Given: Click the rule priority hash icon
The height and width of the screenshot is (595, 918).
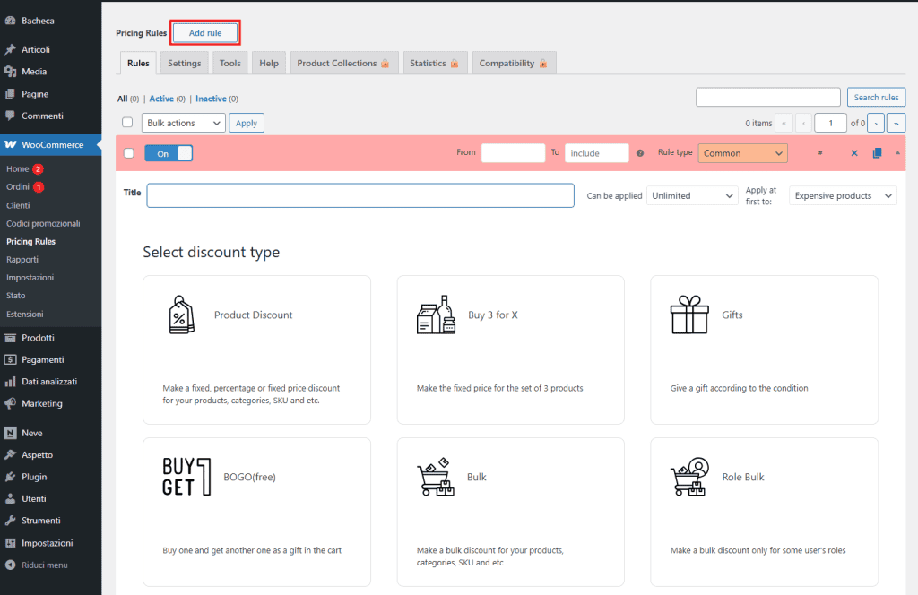Looking at the screenshot, I should pos(820,153).
